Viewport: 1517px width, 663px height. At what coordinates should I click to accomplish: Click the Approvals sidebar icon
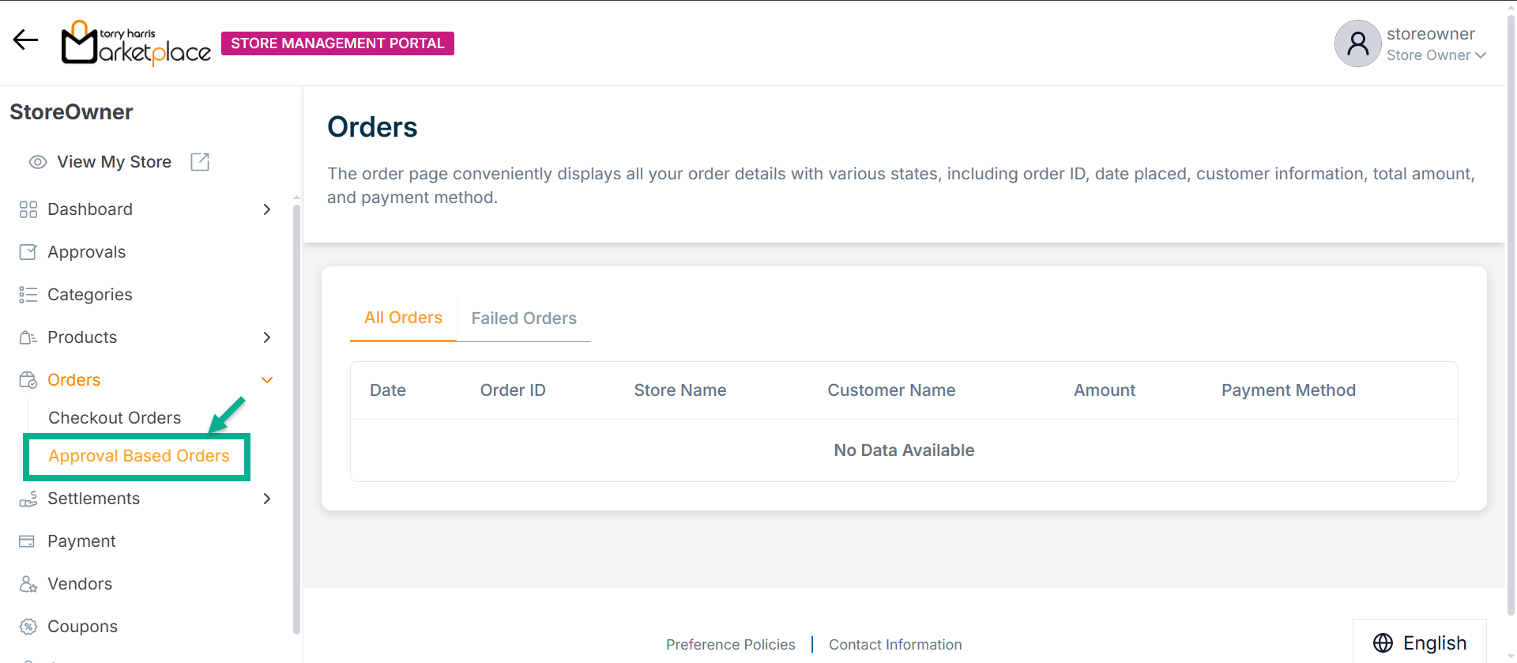pos(28,252)
